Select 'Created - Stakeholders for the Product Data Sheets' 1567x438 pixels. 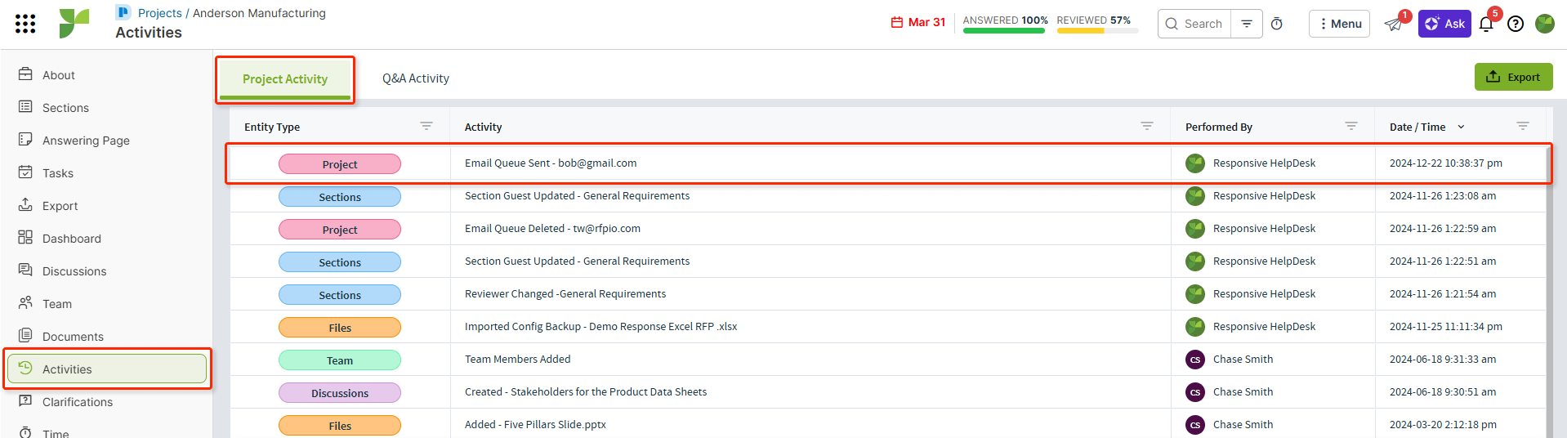pyautogui.click(x=586, y=392)
